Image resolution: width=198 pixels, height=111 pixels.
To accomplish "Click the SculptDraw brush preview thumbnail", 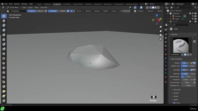I will click(x=181, y=45).
